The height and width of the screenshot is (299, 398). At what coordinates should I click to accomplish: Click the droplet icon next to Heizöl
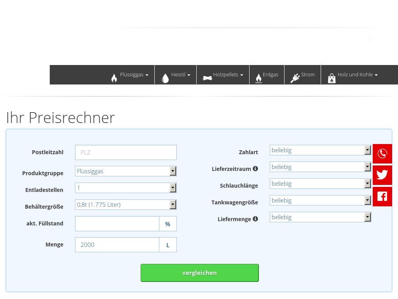tap(165, 78)
